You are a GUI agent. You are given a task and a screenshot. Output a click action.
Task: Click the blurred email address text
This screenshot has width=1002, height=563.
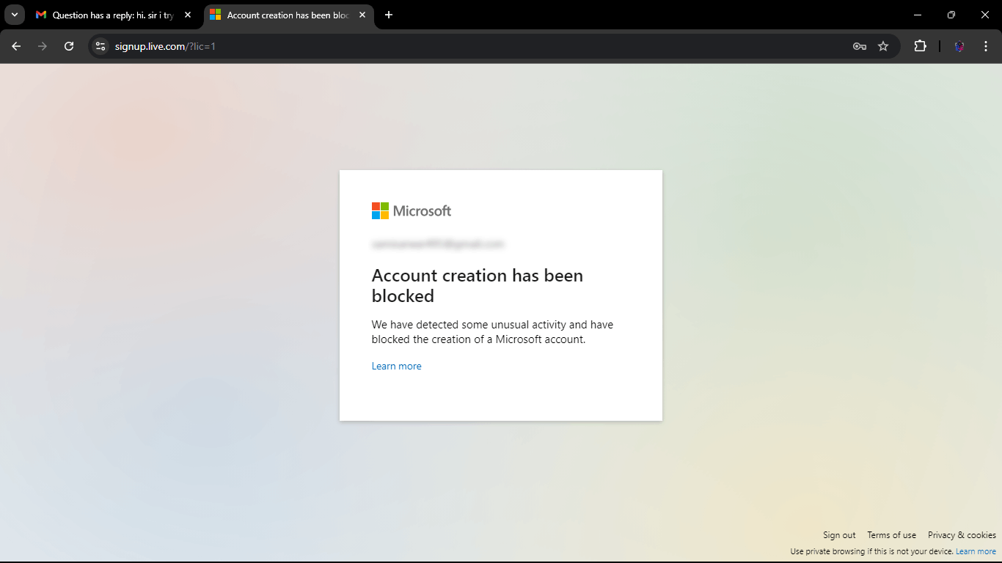[438, 244]
